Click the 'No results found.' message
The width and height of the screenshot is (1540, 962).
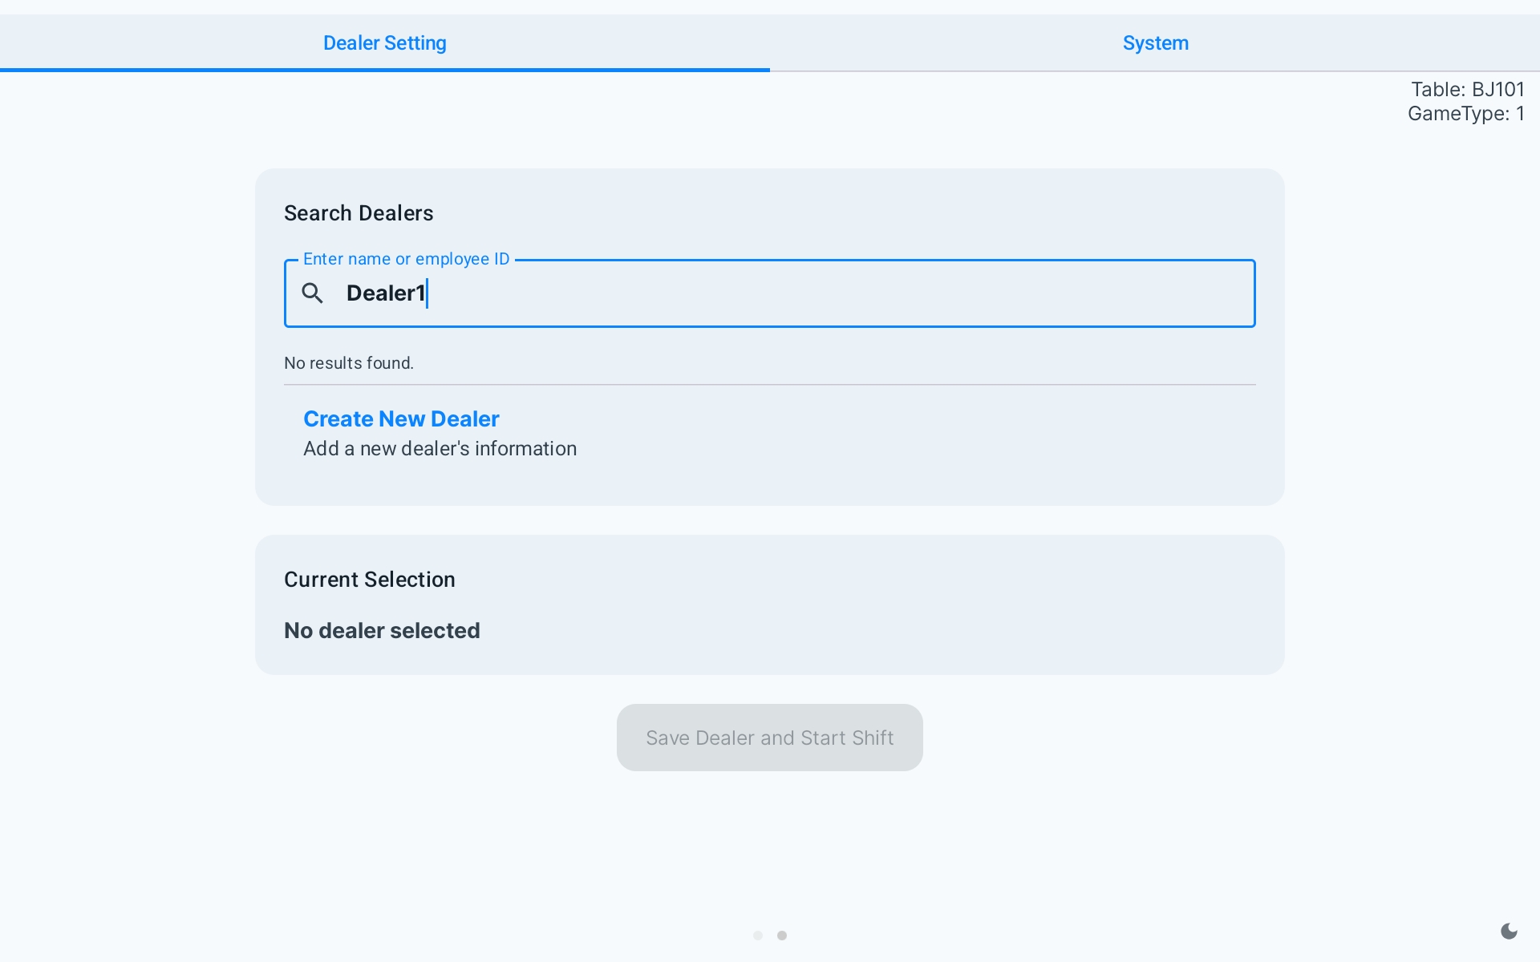(349, 363)
